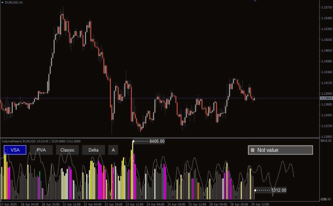Click the chart shift triangle at top edge
Screen dimensions: 333x206
tap(255, 1)
